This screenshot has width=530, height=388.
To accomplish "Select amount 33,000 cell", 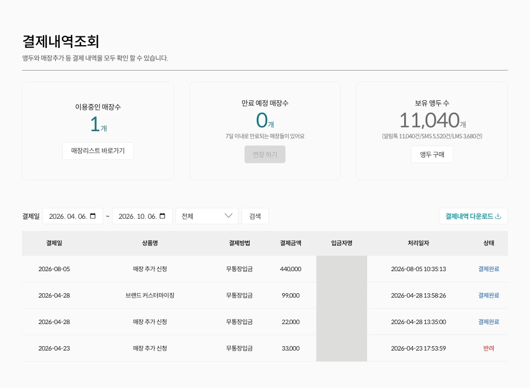I will pyautogui.click(x=290, y=348).
